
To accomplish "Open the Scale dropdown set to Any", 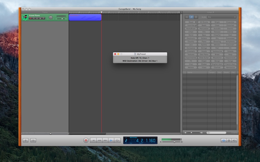I will [222, 17].
